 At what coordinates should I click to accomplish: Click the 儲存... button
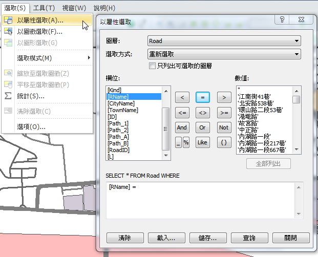point(208,238)
